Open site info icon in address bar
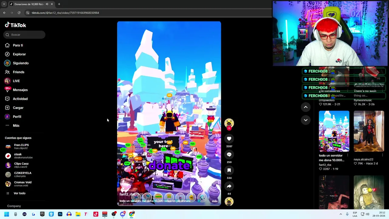Viewport: 389px width, 219px height. (x=28, y=13)
